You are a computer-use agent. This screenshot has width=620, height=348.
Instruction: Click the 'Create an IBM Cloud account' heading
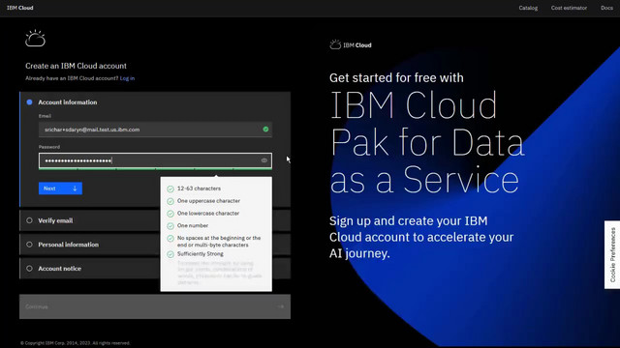[x=76, y=66]
